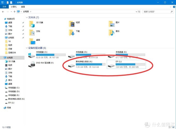Expand breadcrumb arrow after 此电脑
Image resolution: width=176 pixels, height=129 pixels.
pos(31,12)
